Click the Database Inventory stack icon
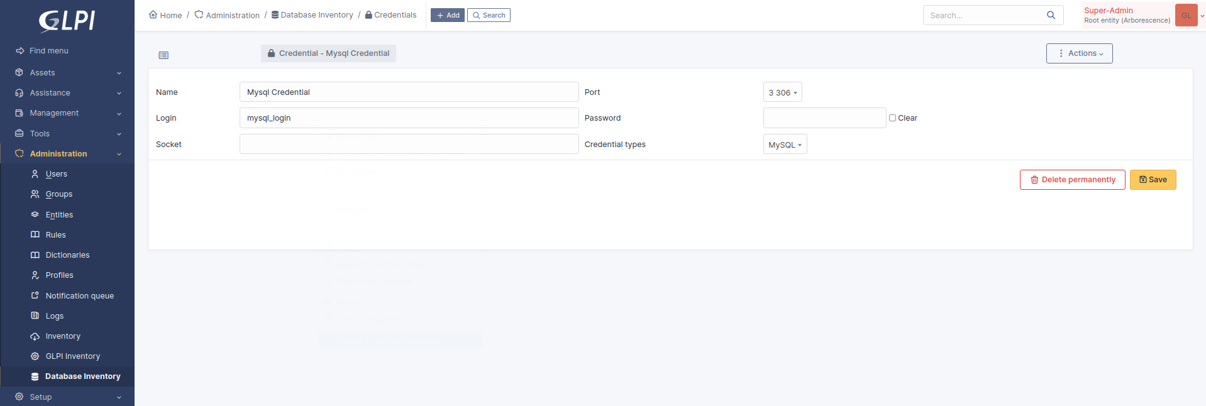 point(35,376)
